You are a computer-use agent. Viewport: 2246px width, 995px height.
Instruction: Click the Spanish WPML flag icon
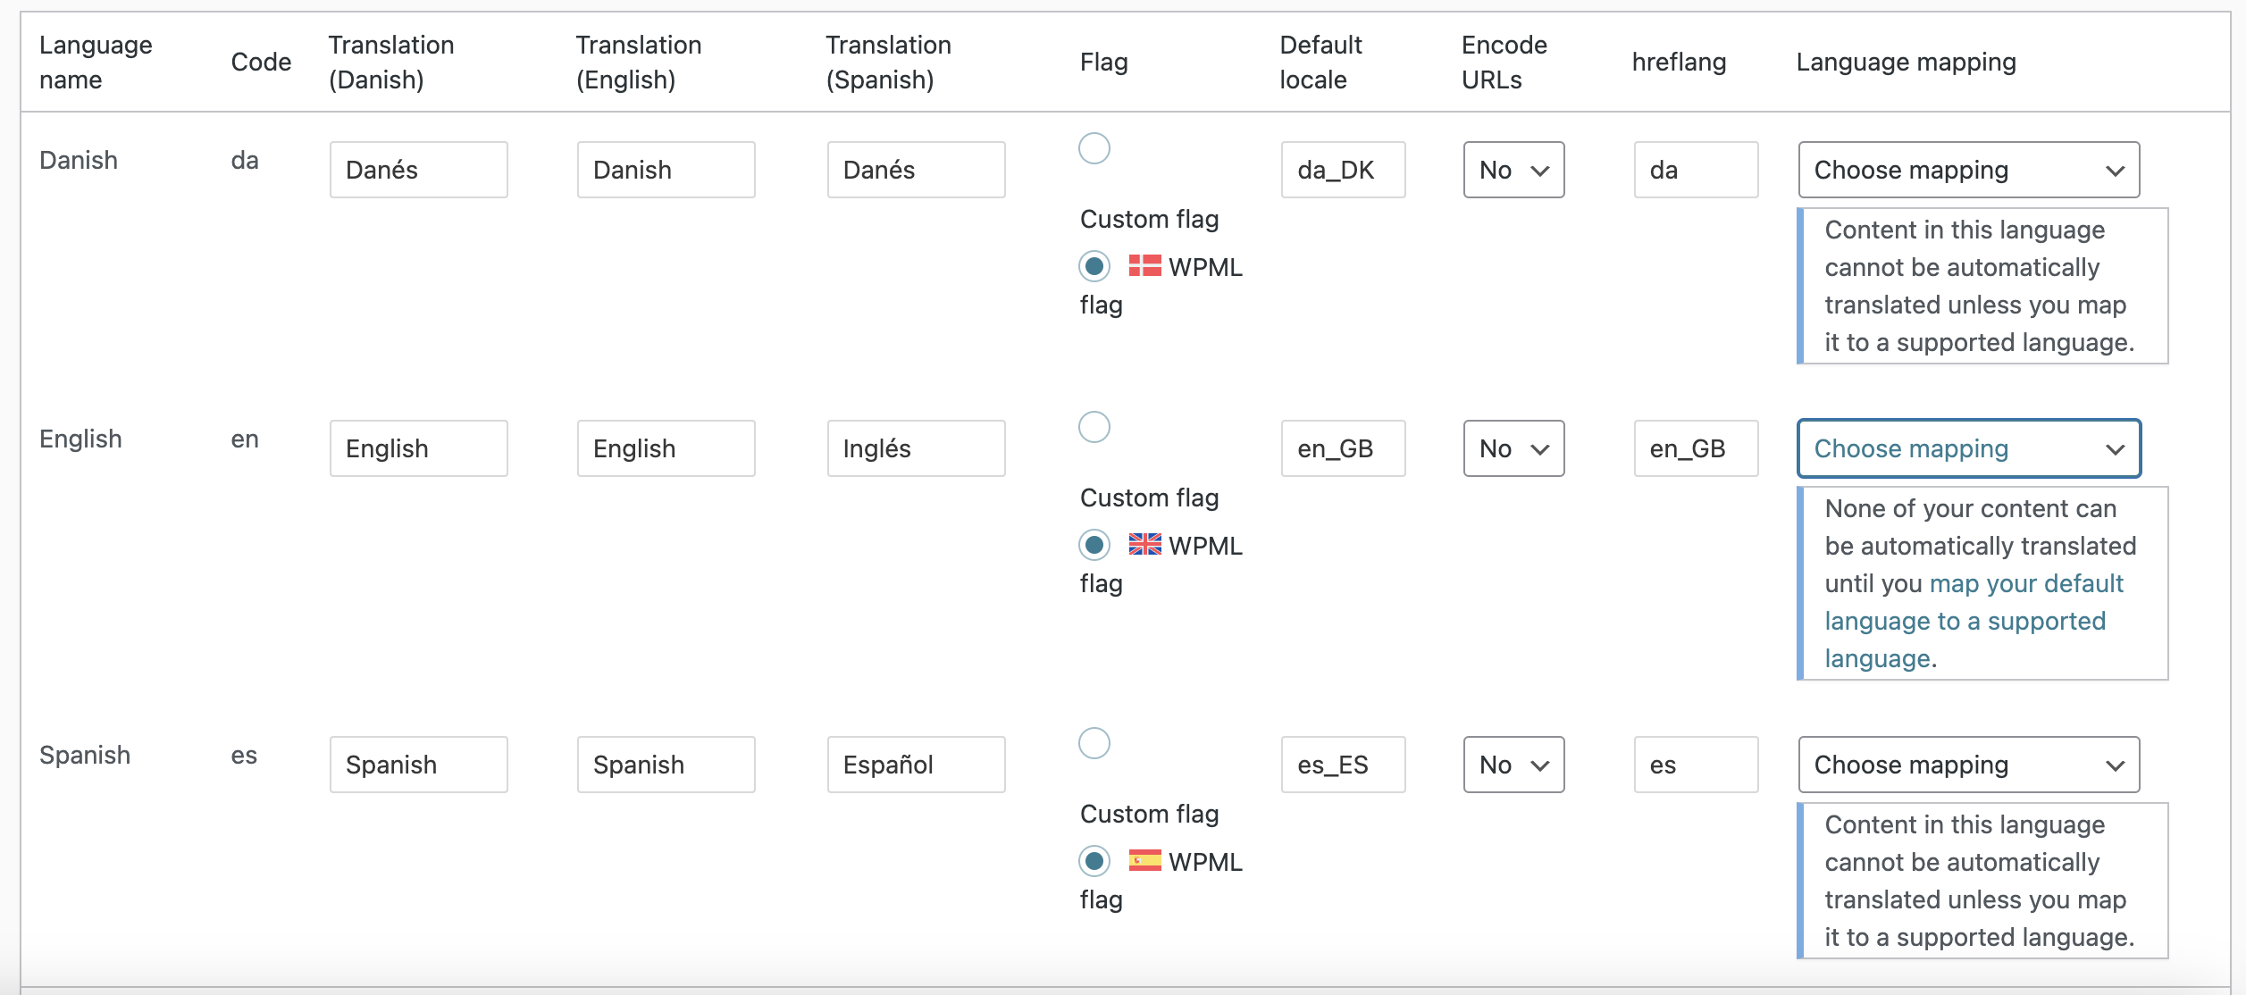1144,860
